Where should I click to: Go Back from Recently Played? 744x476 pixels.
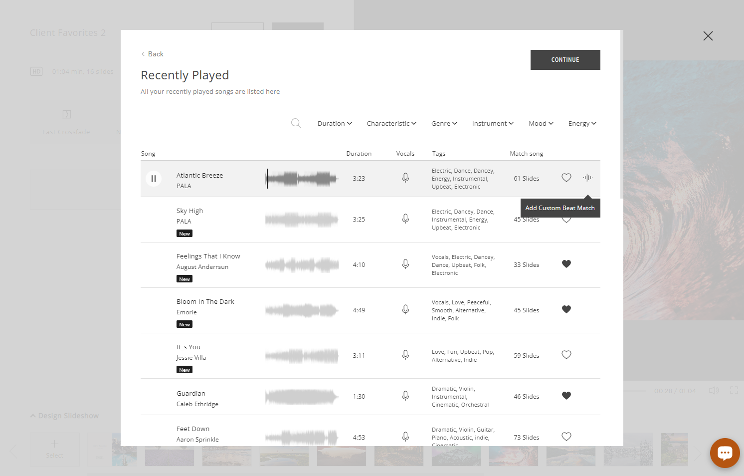[x=152, y=54]
